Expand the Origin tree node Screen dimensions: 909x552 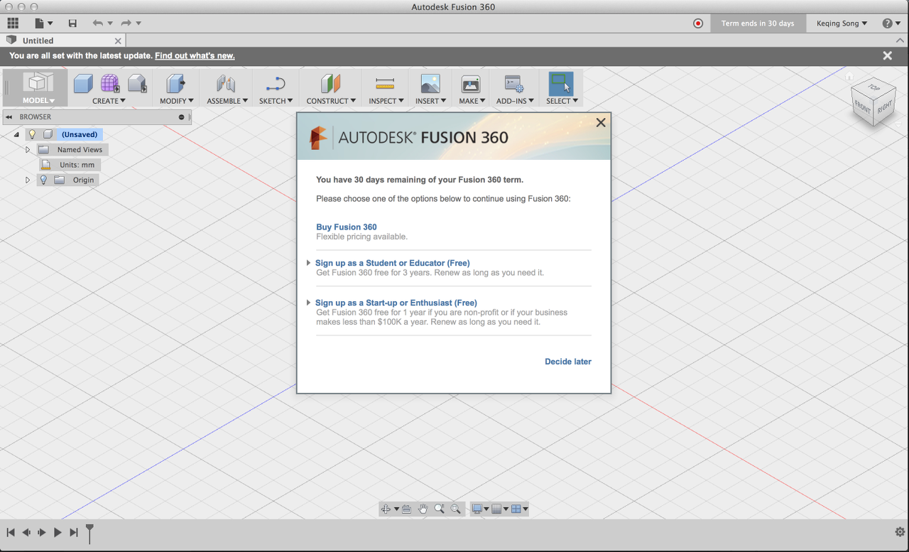(x=28, y=180)
